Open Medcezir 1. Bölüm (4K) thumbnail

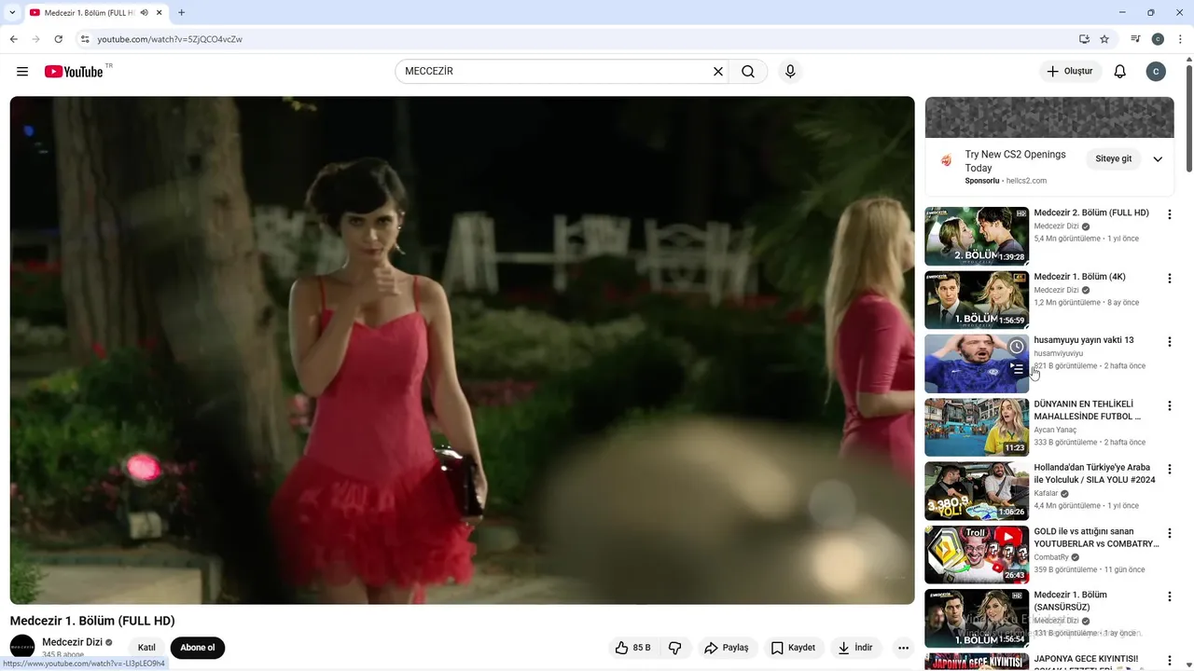point(977,300)
